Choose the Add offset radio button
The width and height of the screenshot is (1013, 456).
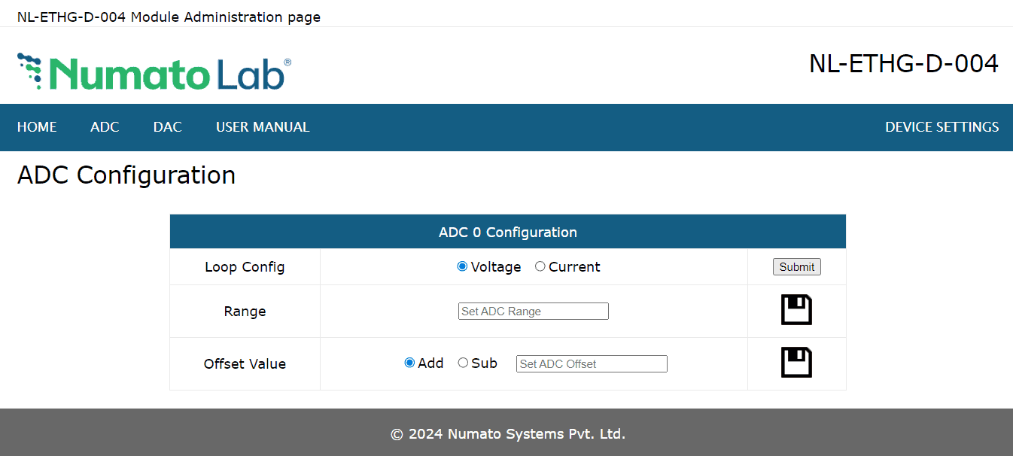[410, 363]
